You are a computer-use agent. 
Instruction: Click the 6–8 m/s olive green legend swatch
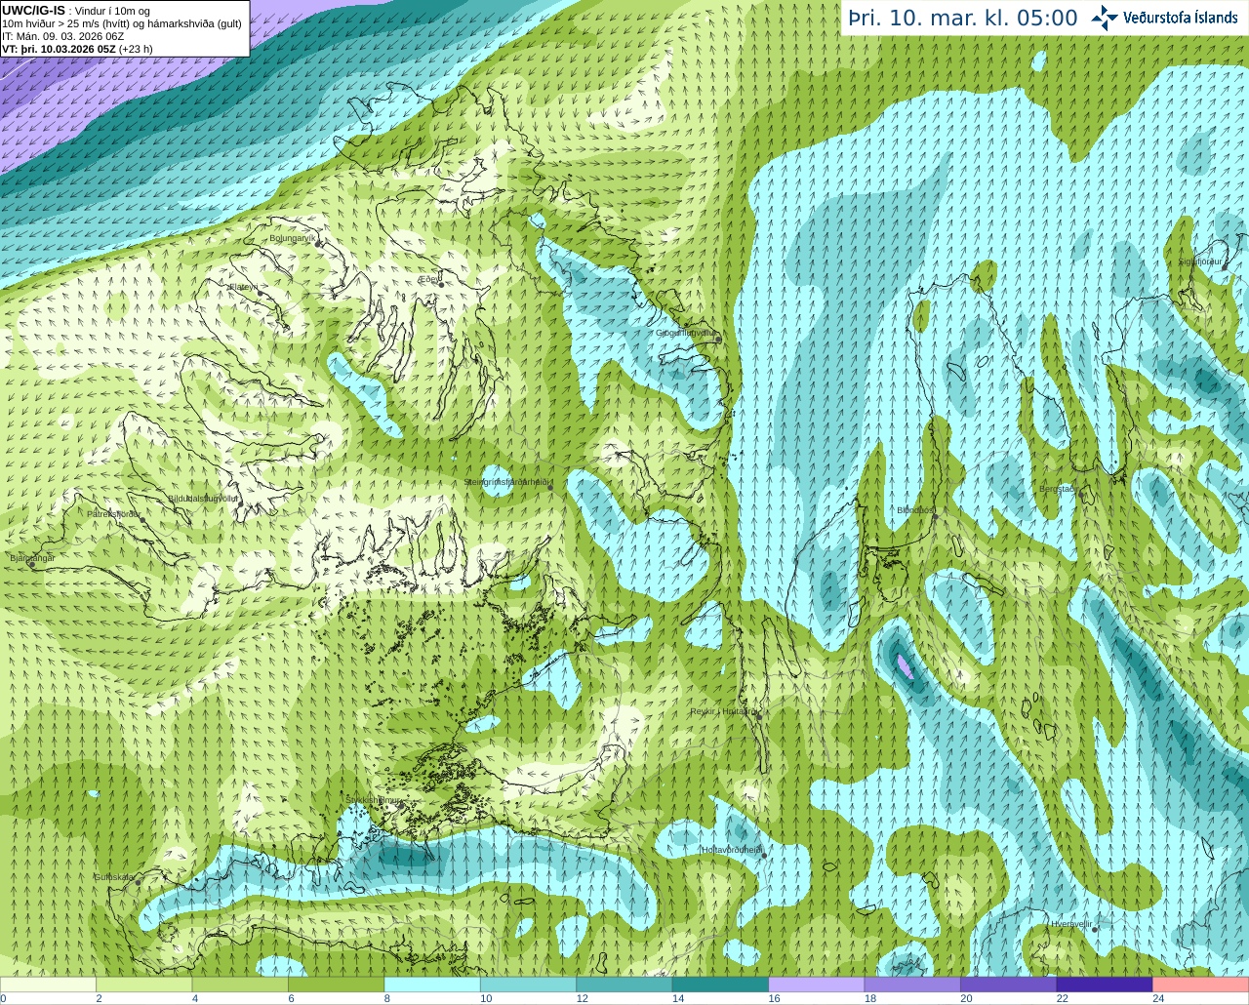(337, 985)
